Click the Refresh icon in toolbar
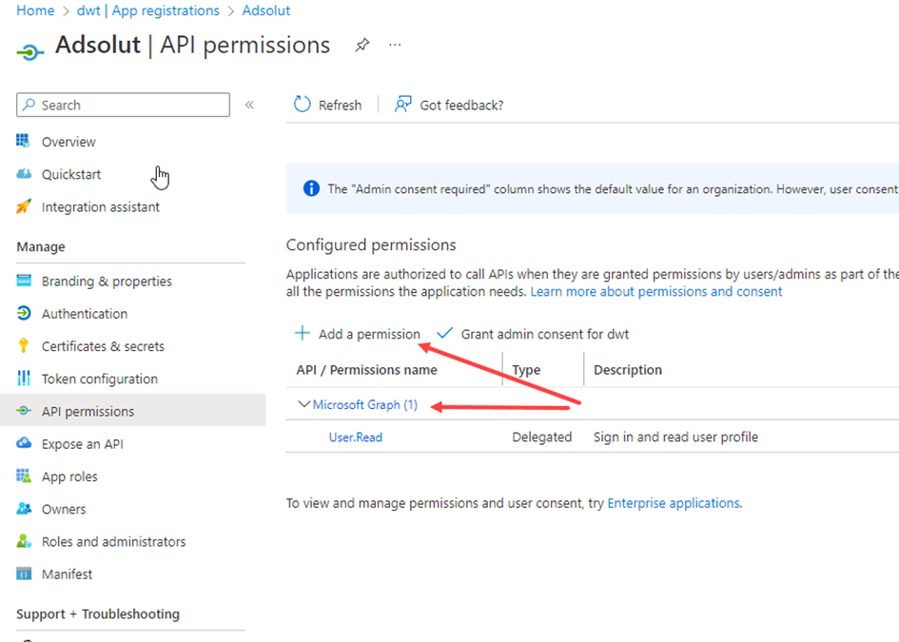Viewport: 899px width, 642px height. [x=303, y=105]
